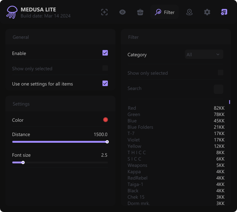Open the Category dropdown set to All
Screen dimensions: 237x212
[x=204, y=55]
